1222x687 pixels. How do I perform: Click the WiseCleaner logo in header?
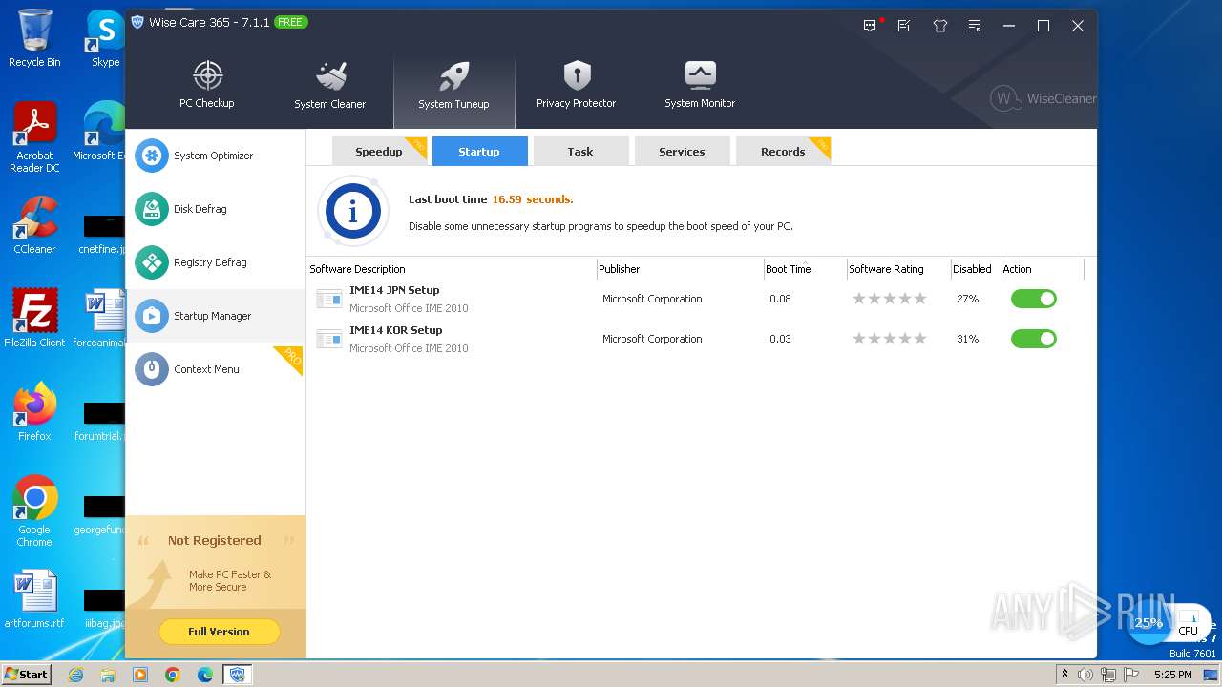click(x=1043, y=98)
